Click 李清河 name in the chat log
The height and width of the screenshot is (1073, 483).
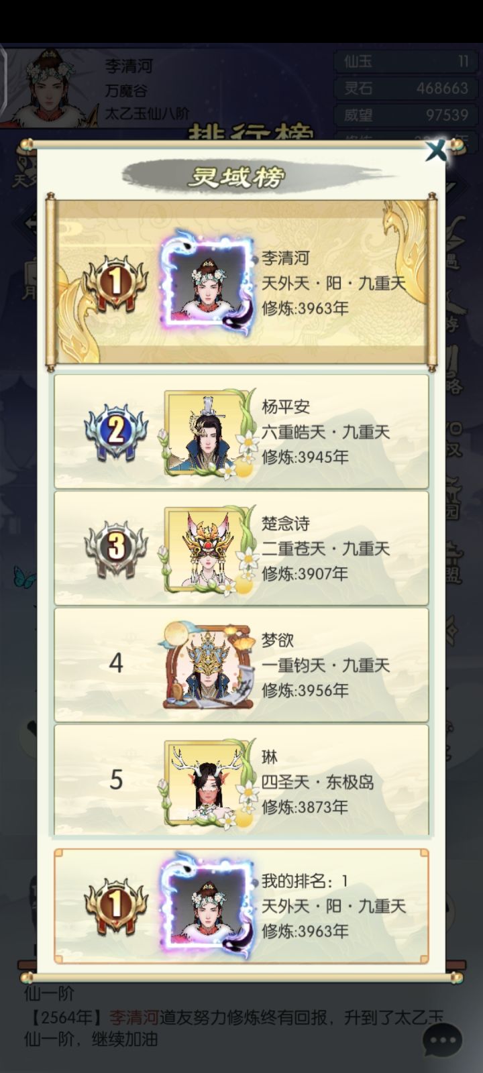(134, 1017)
